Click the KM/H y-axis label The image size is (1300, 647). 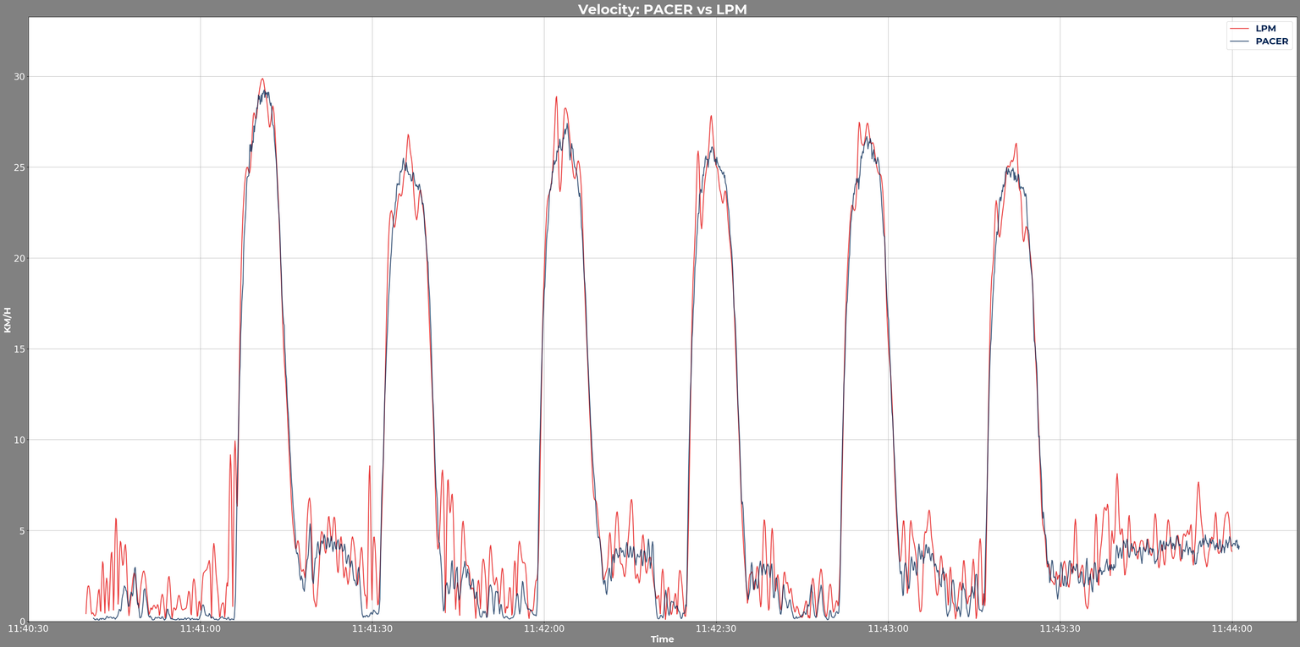pos(8,320)
